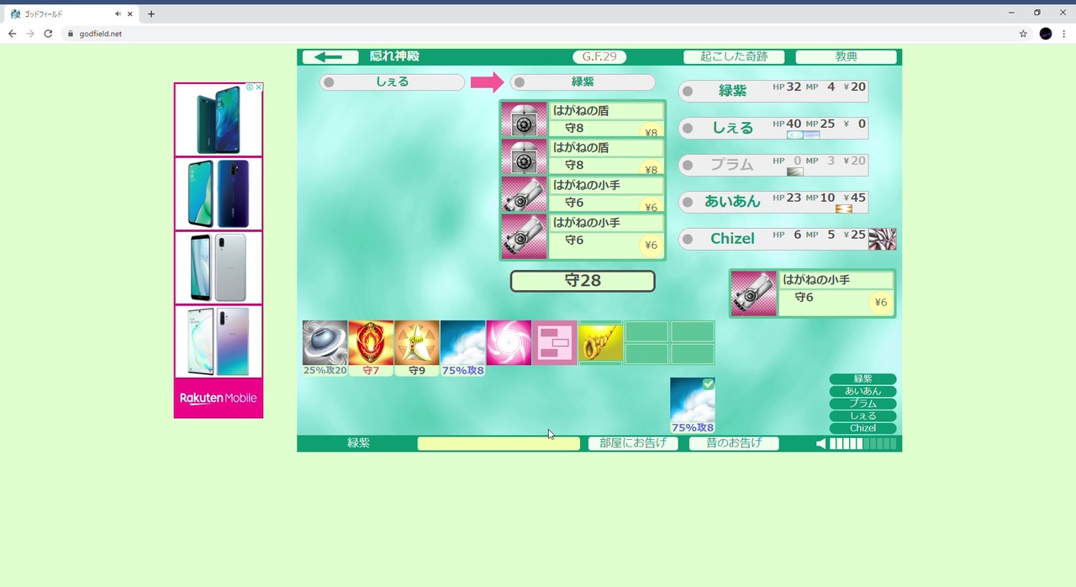The height and width of the screenshot is (587, 1076).
Task: Click the godfield.net address bar
Action: (538, 34)
